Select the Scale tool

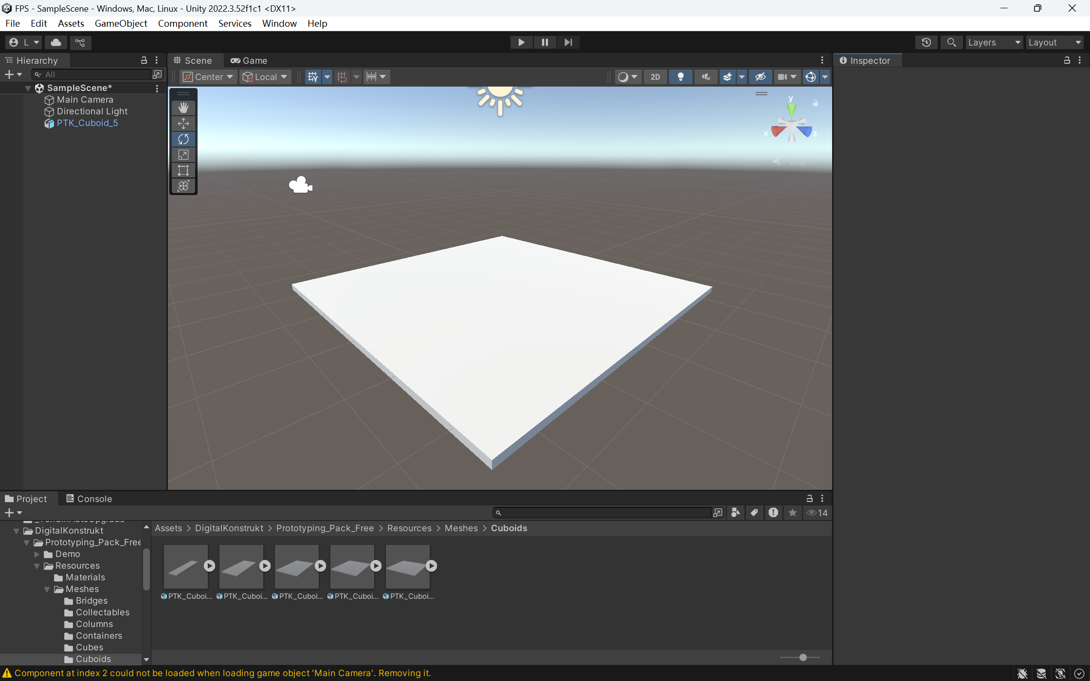pyautogui.click(x=183, y=155)
